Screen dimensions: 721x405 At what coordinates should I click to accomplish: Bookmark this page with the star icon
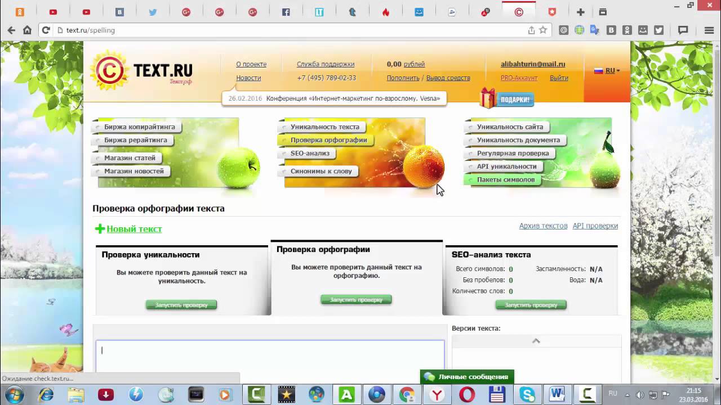point(543,30)
